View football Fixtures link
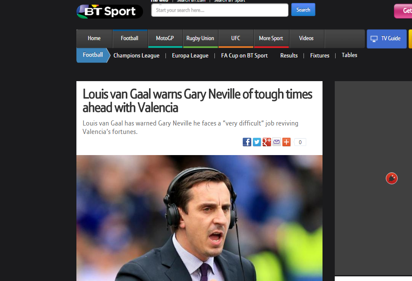This screenshot has height=281, width=412. (x=320, y=55)
